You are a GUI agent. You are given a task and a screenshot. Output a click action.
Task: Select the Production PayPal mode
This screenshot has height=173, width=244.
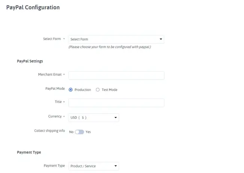click(x=71, y=90)
